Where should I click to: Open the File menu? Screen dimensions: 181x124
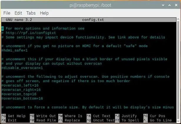point(7,13)
